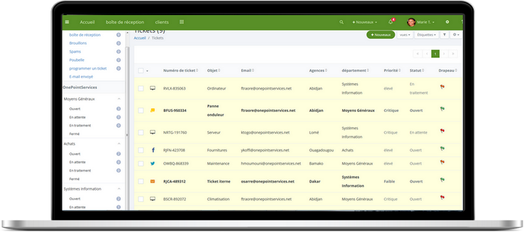Check the box for ticket BFUS-950334
The height and width of the screenshot is (232, 524).
141,110
